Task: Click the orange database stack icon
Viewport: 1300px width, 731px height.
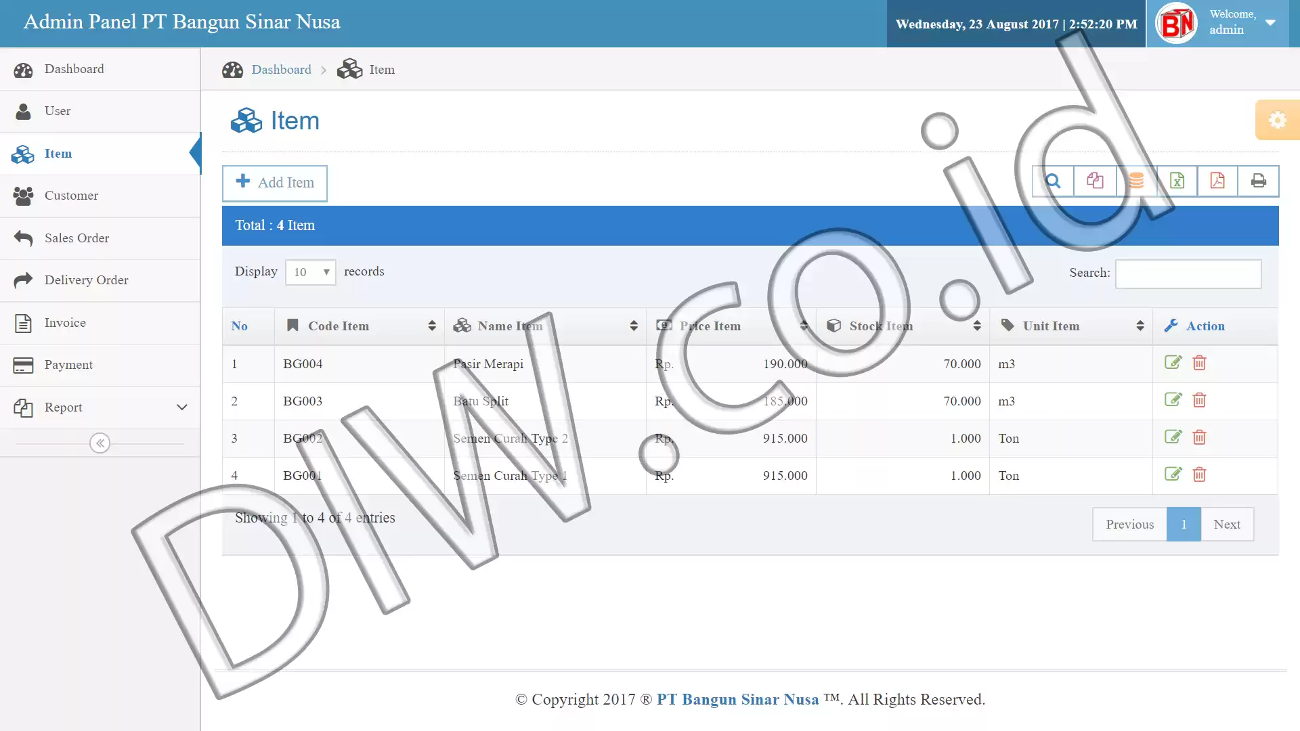Action: [1136, 181]
